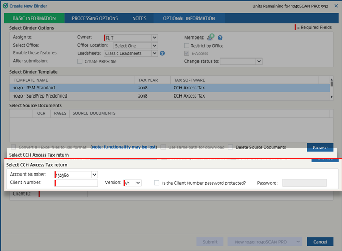Screen dimensions: 342x251
Task: Click the app logo in the title bar
Action: [5, 5]
